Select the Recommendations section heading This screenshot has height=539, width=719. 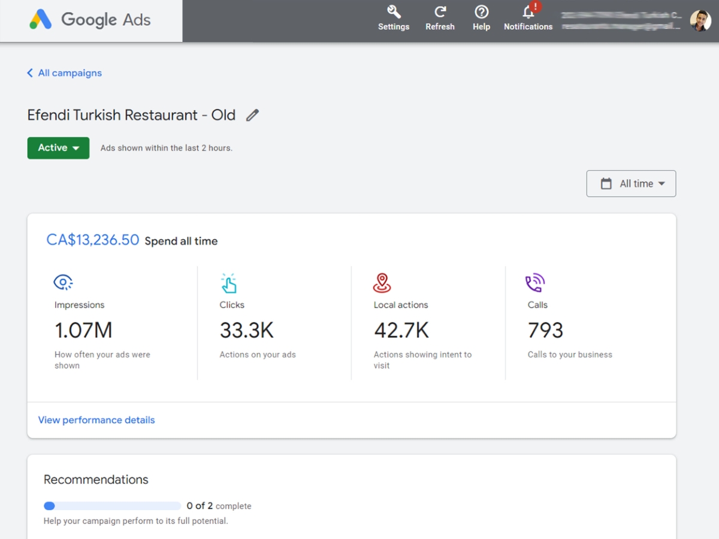pyautogui.click(x=95, y=479)
